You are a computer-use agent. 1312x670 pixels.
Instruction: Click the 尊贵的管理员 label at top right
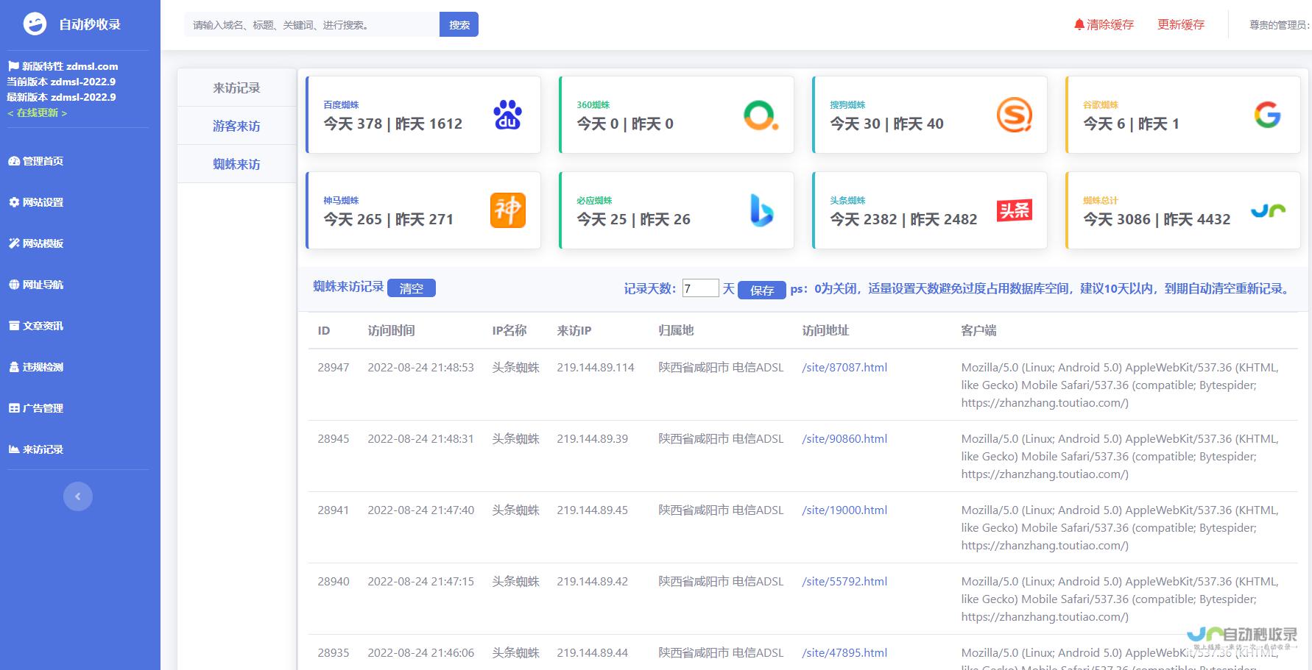point(1280,25)
